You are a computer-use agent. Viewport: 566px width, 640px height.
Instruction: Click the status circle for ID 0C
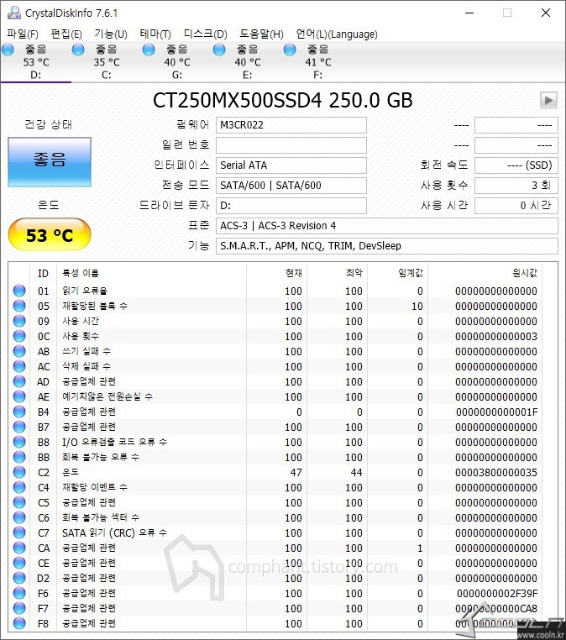pyautogui.click(x=19, y=336)
